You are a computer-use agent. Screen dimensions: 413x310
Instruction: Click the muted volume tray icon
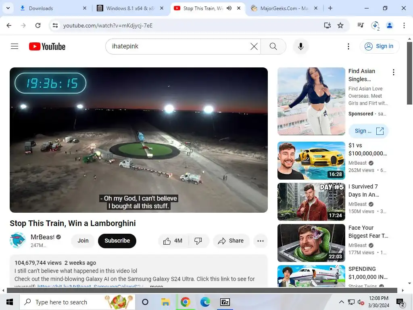pyautogui.click(x=361, y=302)
